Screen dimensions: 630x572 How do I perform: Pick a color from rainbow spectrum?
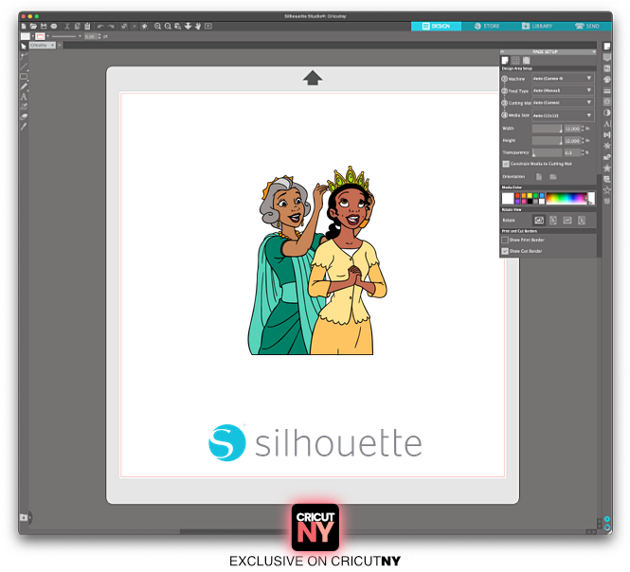(567, 199)
